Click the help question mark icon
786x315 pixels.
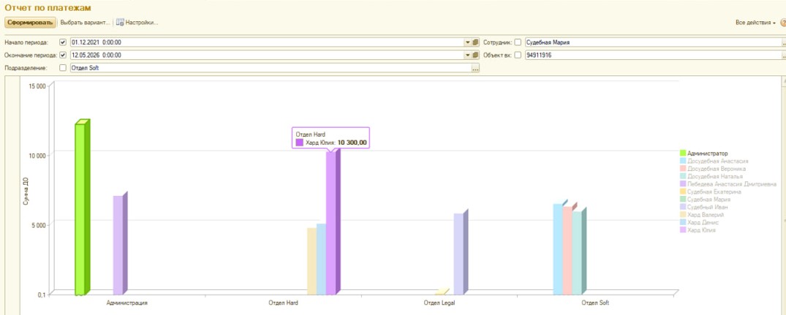pos(783,23)
